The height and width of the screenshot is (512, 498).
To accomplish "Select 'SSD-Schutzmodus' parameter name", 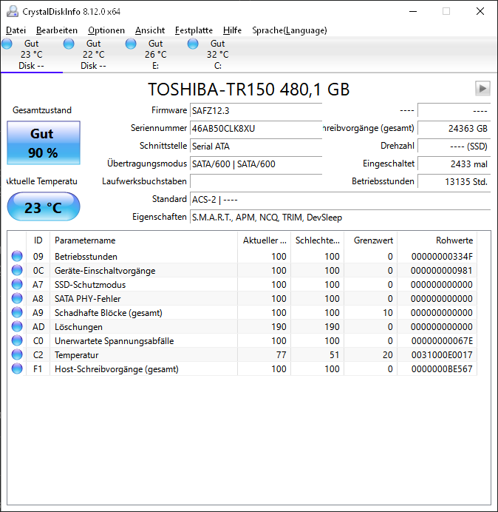I will [90, 285].
